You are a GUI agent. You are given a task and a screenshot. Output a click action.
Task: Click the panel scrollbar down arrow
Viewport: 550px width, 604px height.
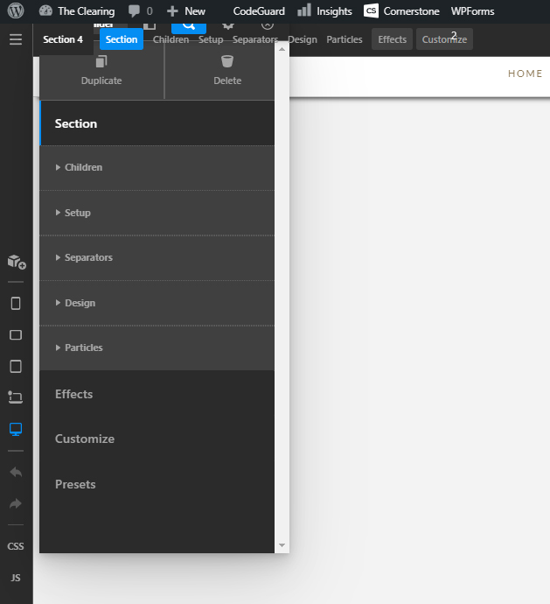pyautogui.click(x=282, y=545)
